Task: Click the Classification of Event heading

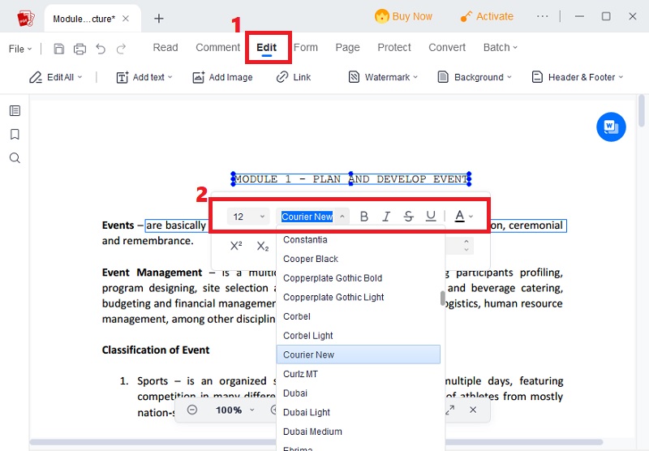Action: [x=156, y=350]
